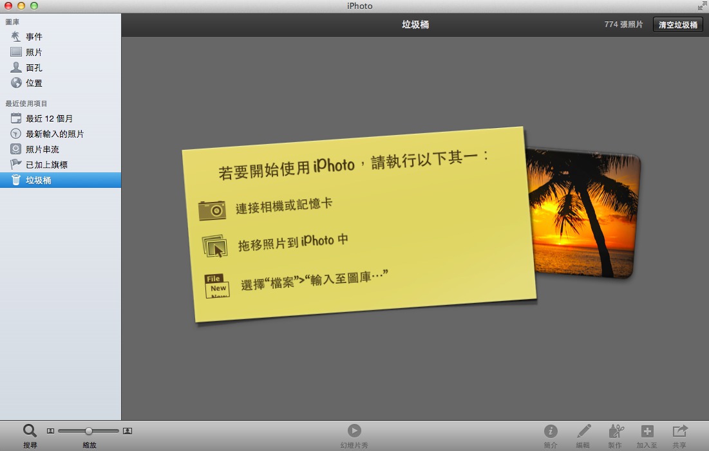Select the 照片 (Photos) library icon
709x451 pixels.
16,52
